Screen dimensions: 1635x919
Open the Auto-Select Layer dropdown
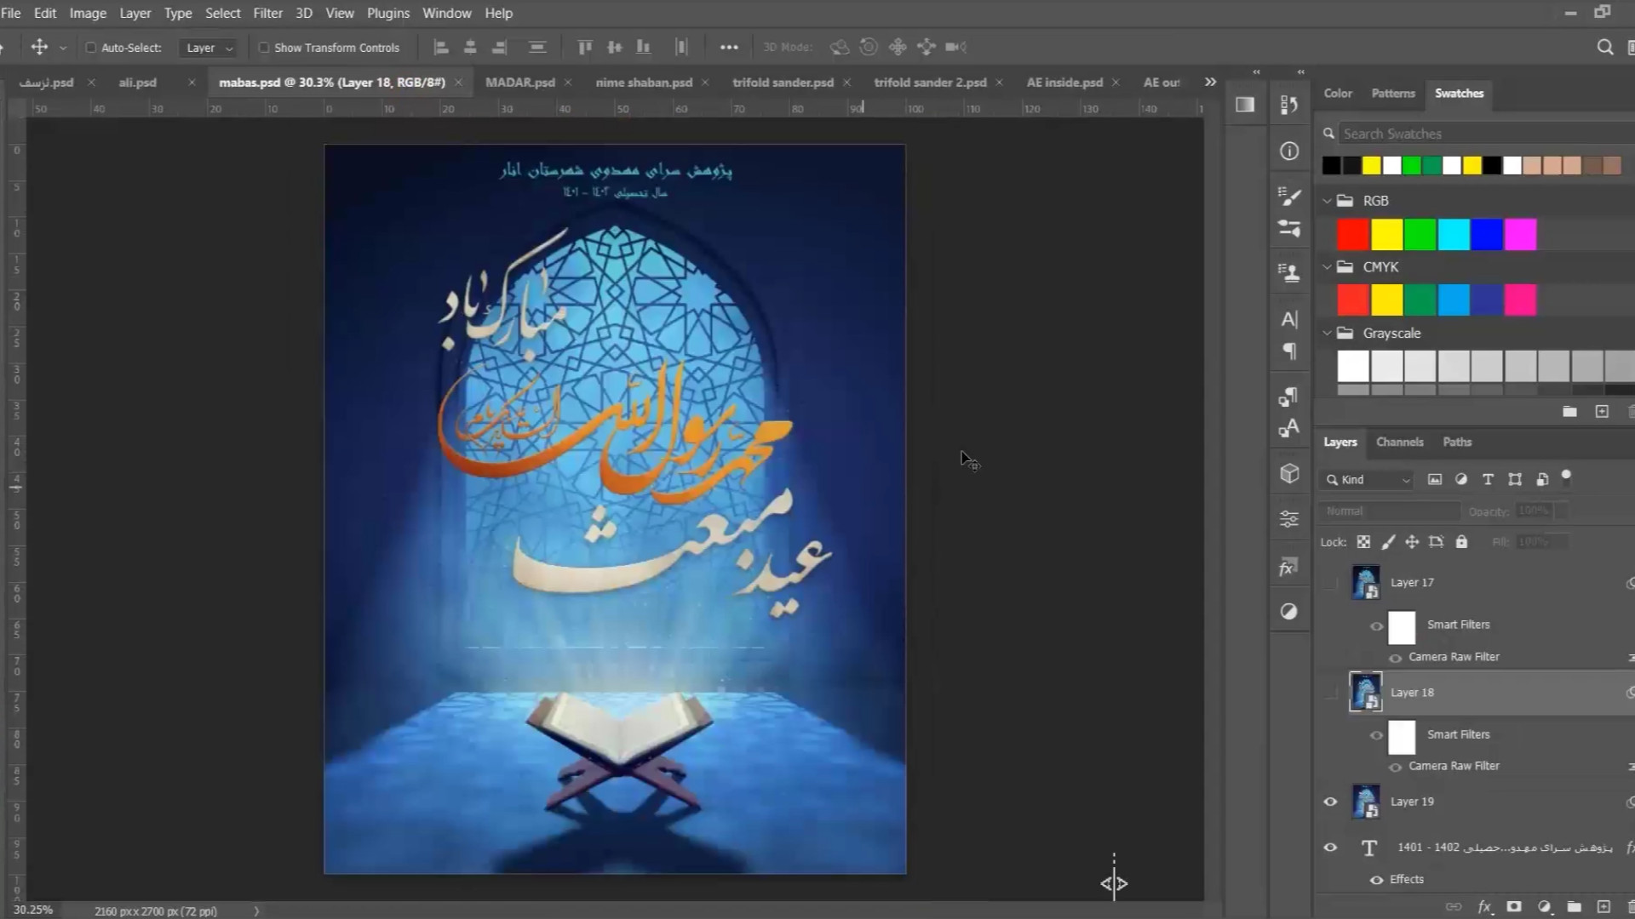209,48
